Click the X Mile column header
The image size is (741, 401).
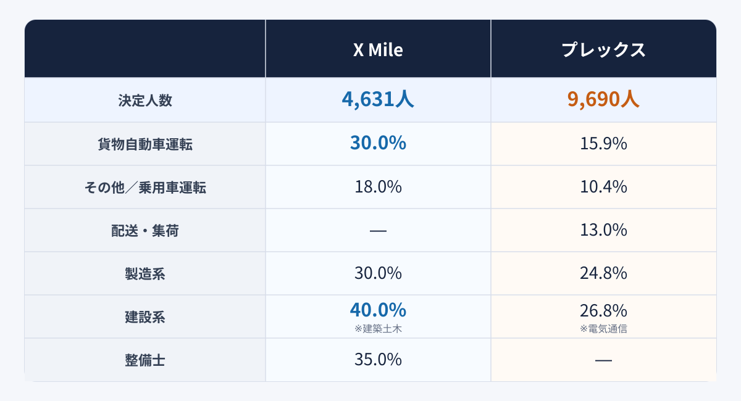click(x=378, y=50)
